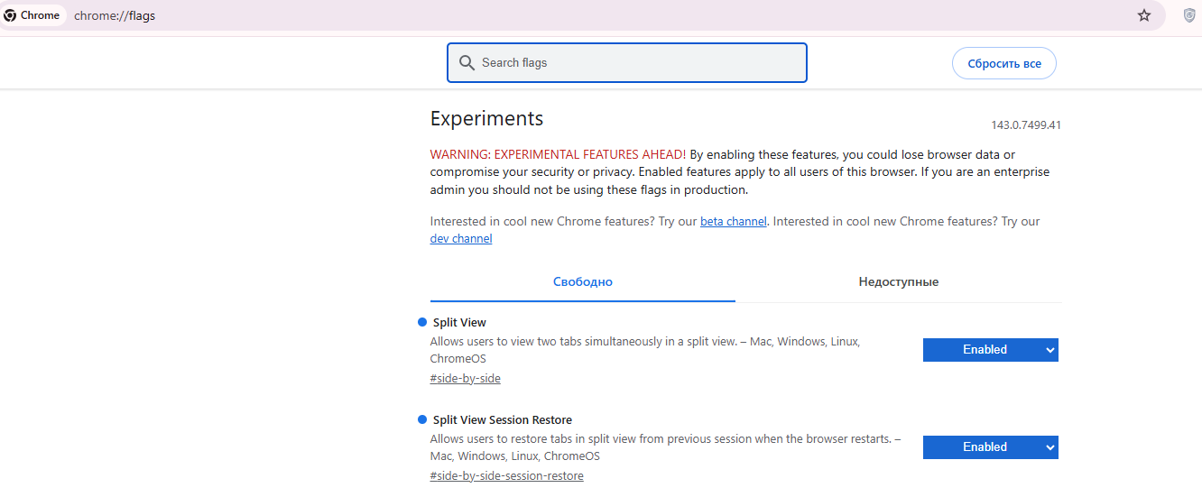The height and width of the screenshot is (497, 1202).
Task: Click the bookmark star icon in the address bar
Action: pyautogui.click(x=1144, y=15)
